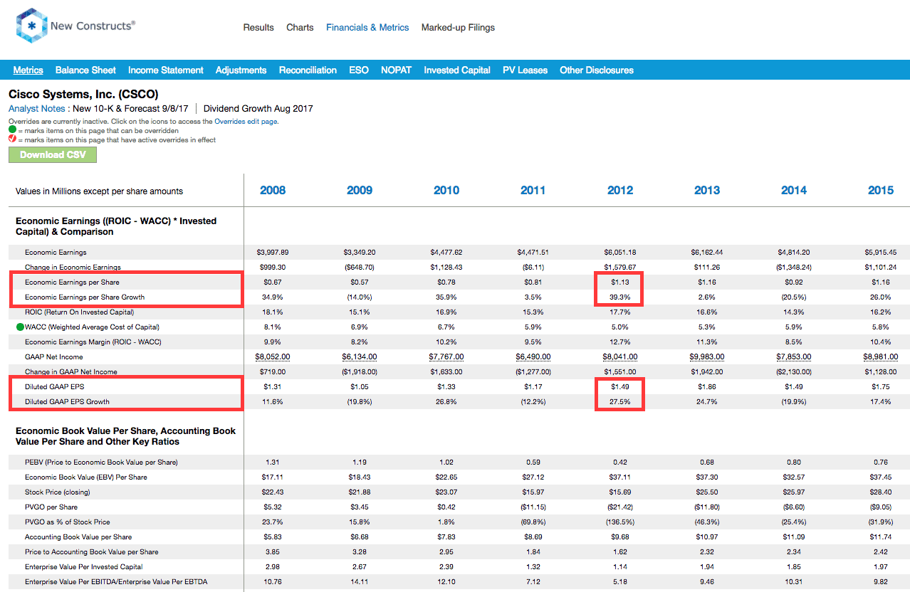Open Marked-up Filings
Screen dimensions: 910x592
click(458, 28)
